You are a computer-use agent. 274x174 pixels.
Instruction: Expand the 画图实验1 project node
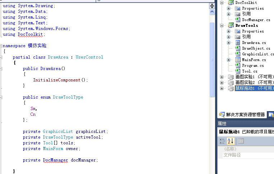(x=222, y=77)
